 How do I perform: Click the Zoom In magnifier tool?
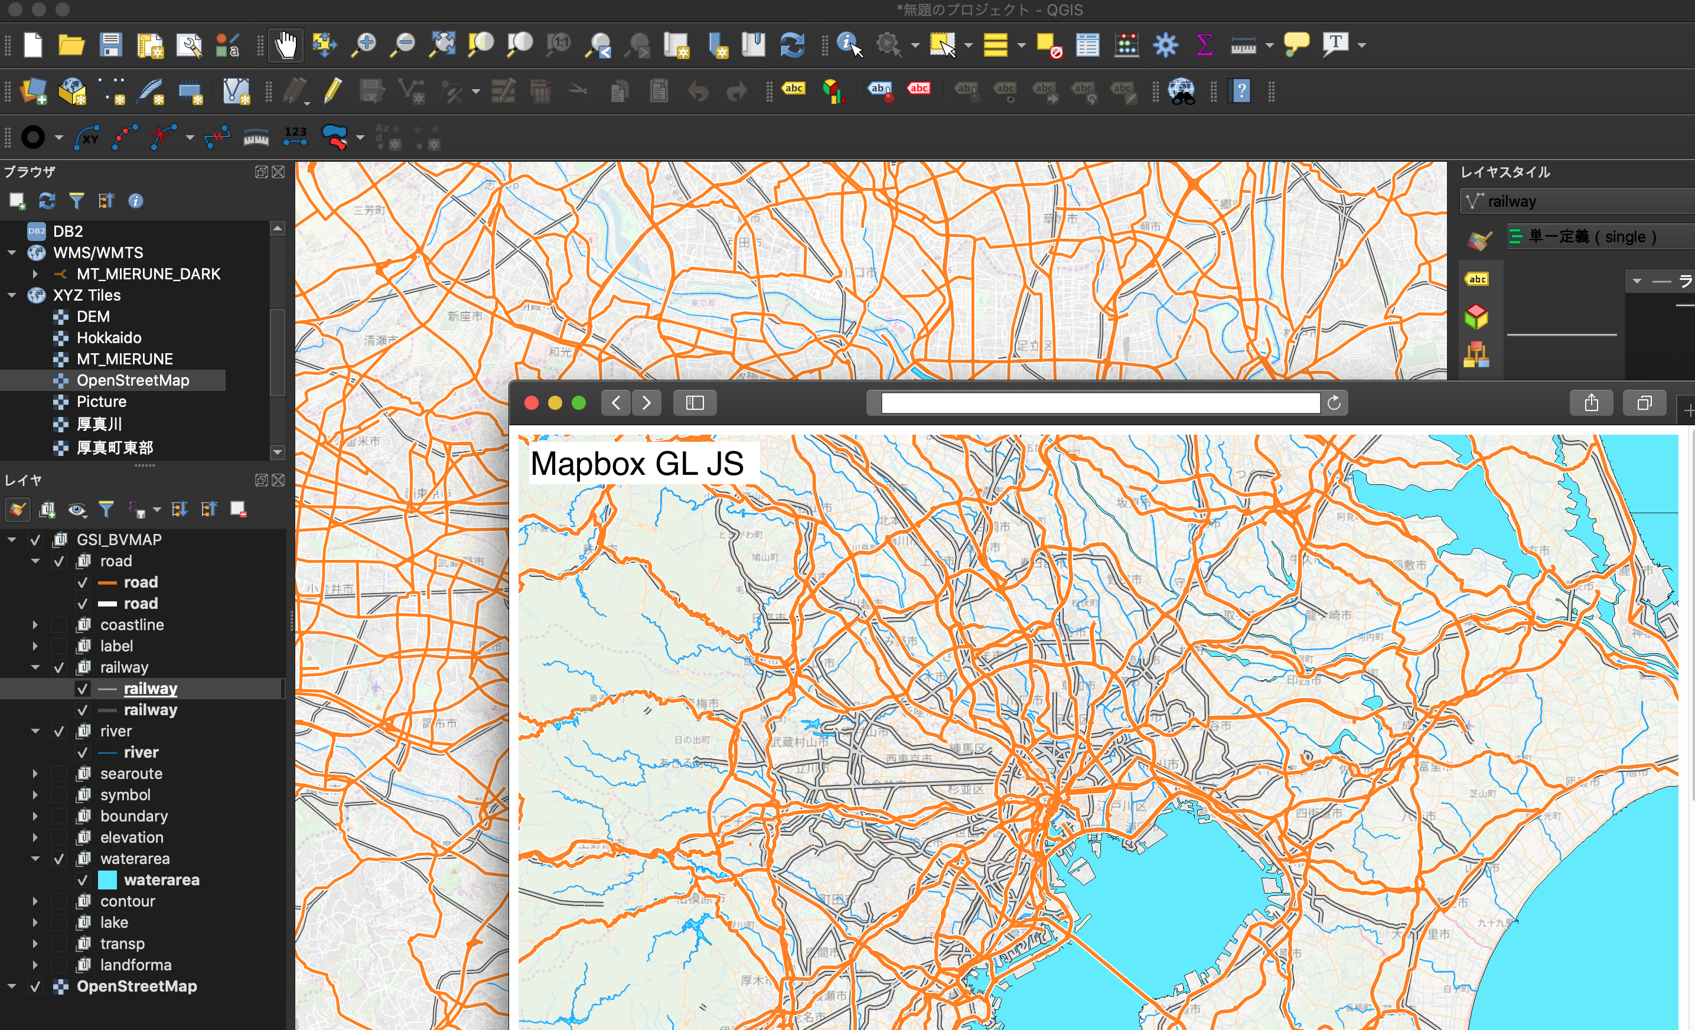click(363, 45)
